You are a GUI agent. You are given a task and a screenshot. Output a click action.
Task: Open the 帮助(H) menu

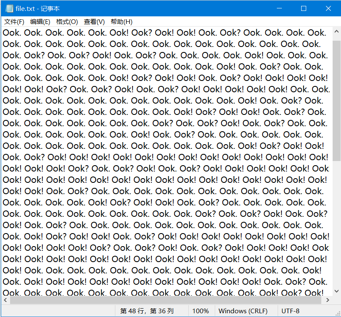[121, 22]
